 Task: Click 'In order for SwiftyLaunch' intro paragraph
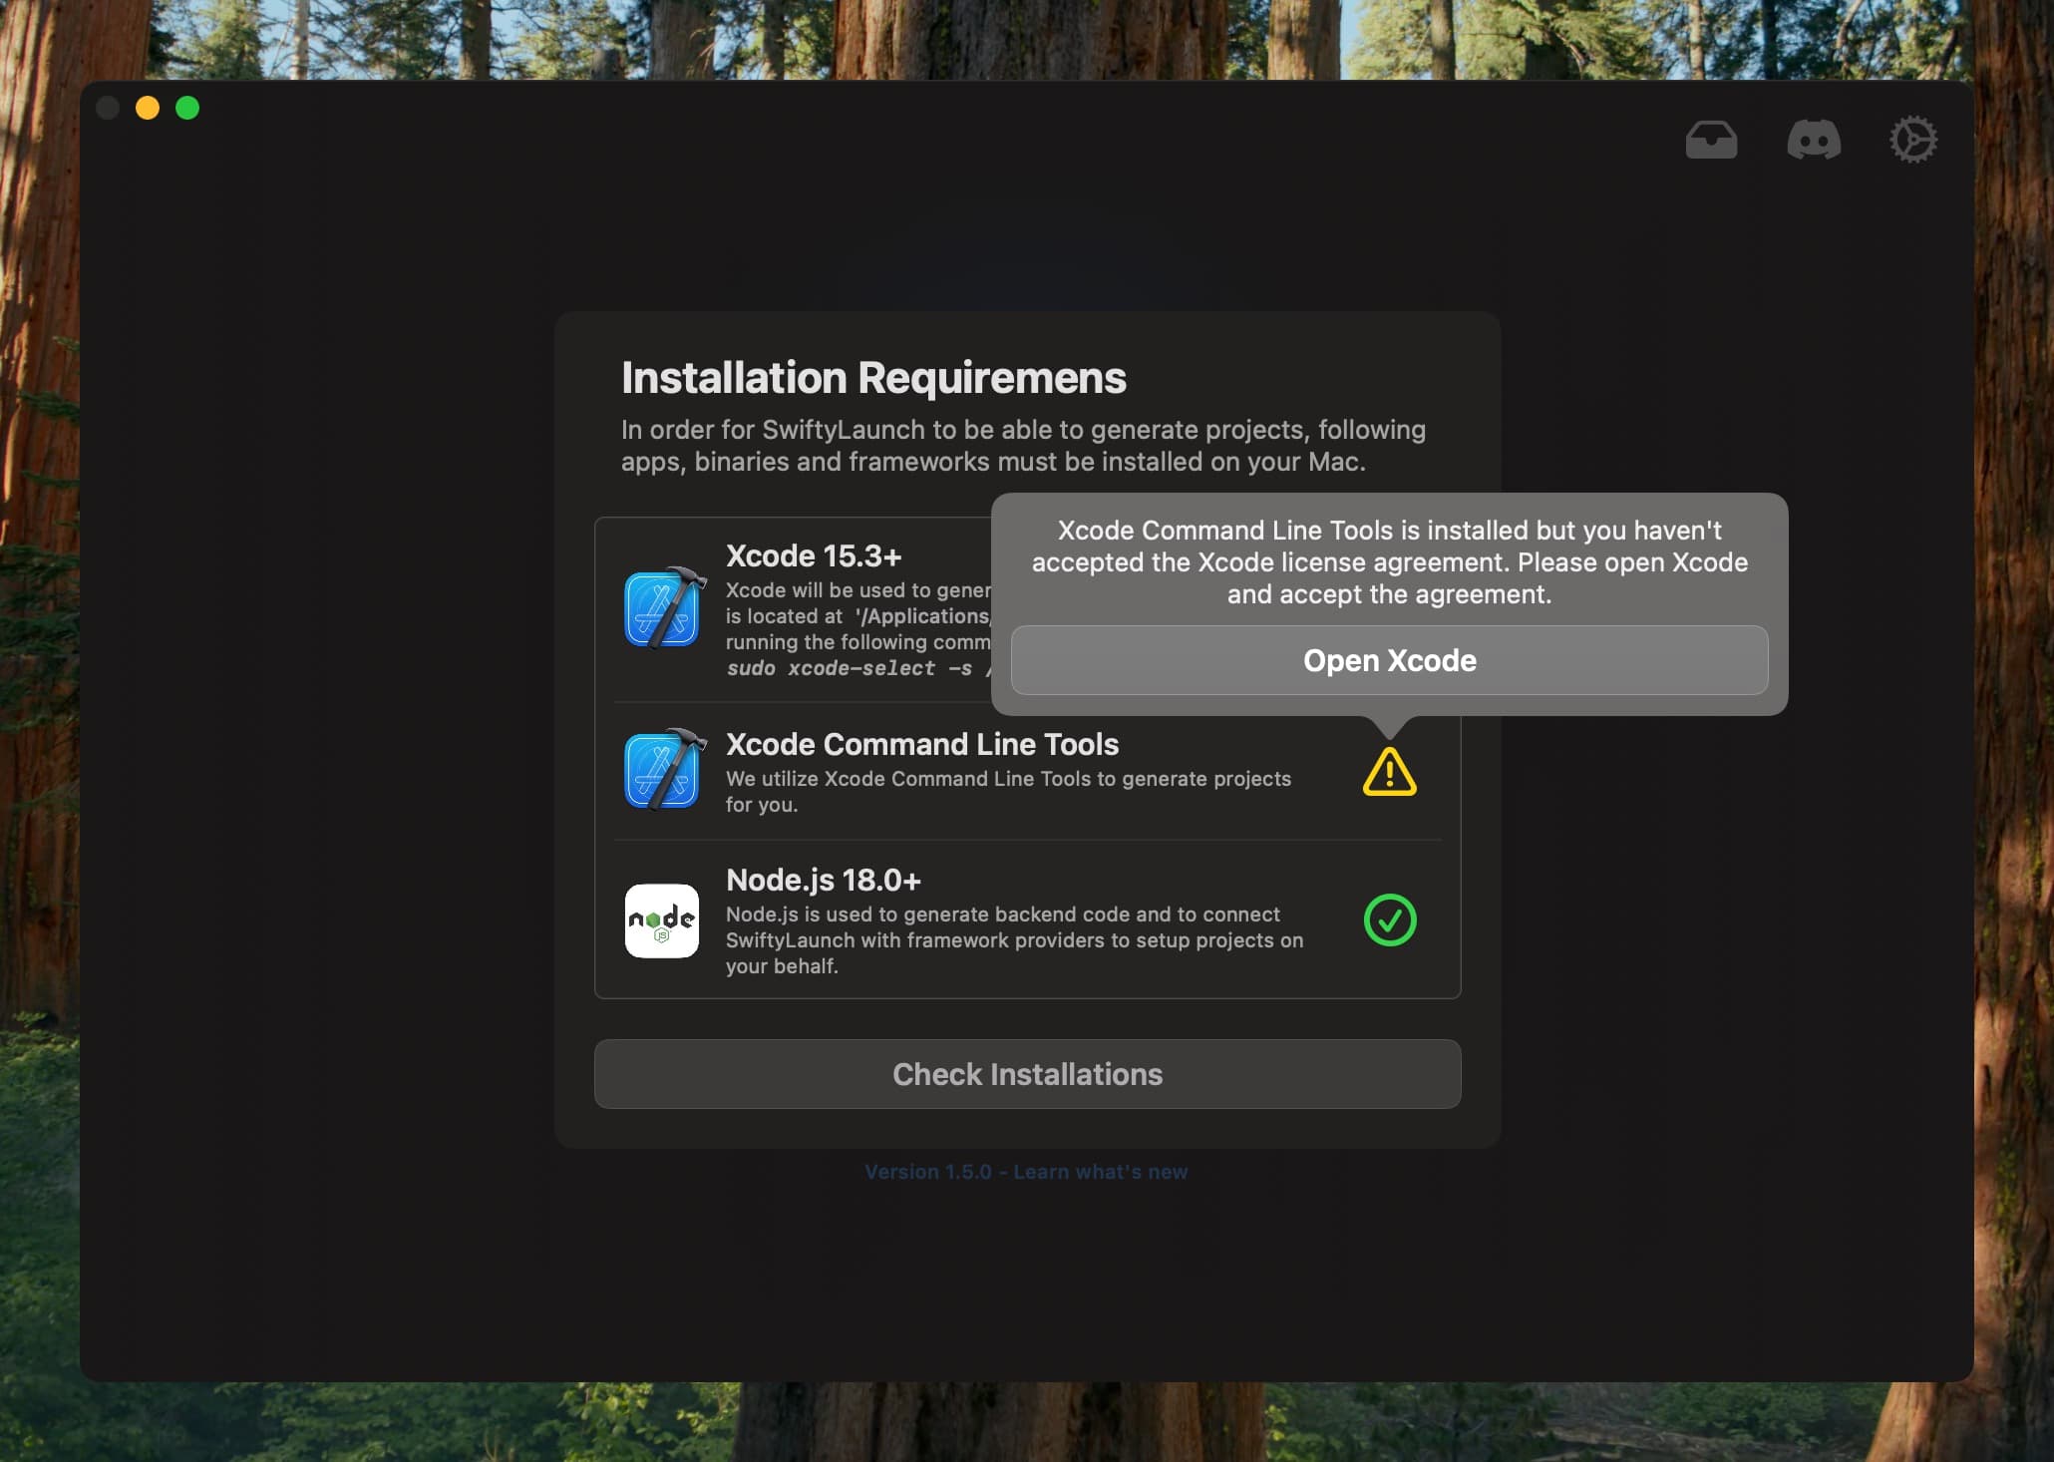1023,446
